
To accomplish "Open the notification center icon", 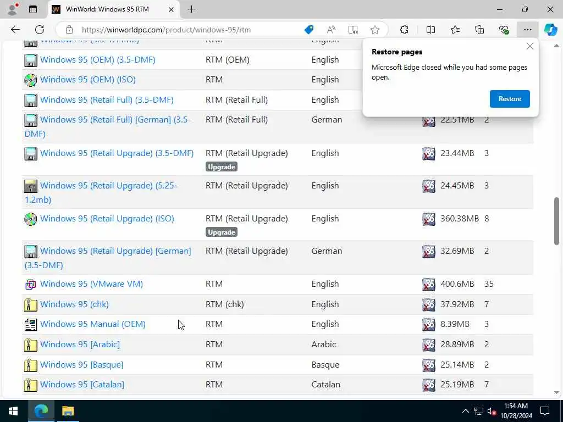I will click(545, 411).
